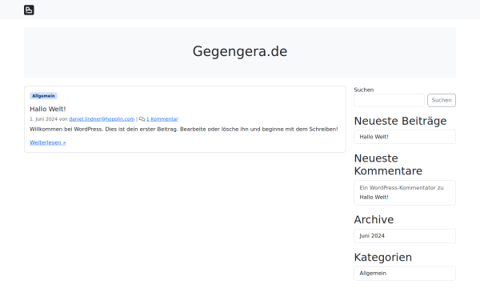The width and height of the screenshot is (480, 300).
Task: Open the Hallo Welt! post title
Action: point(48,109)
